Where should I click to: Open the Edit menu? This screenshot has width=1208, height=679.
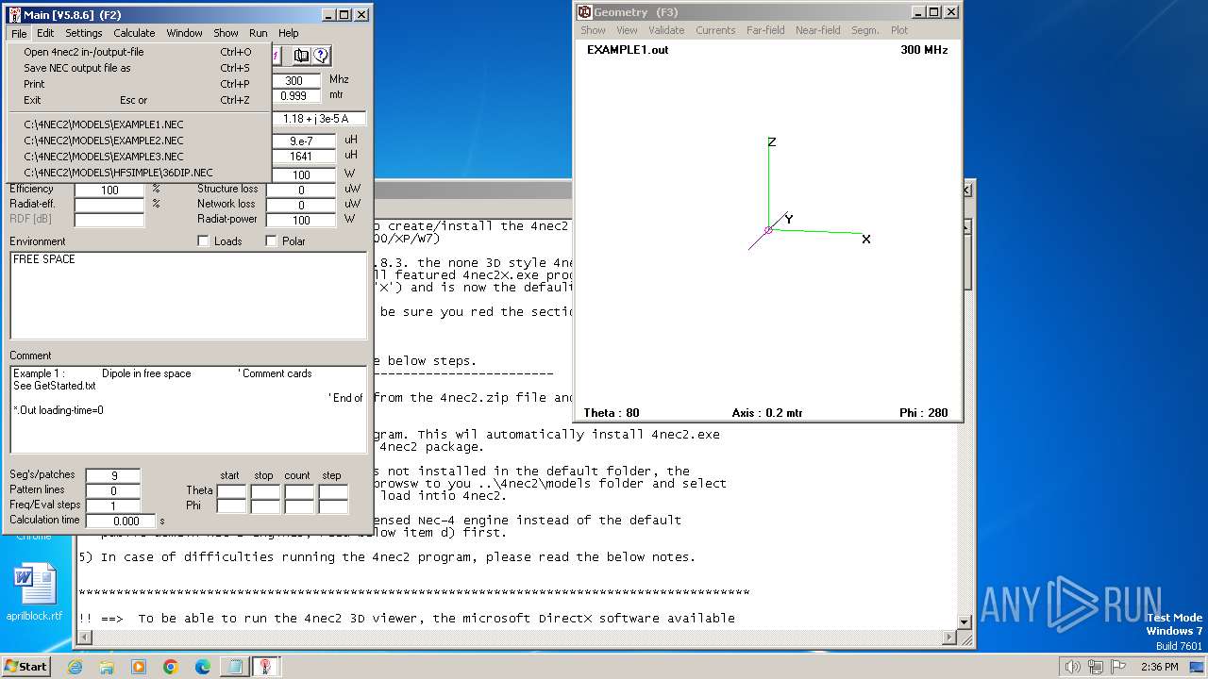pyautogui.click(x=45, y=33)
